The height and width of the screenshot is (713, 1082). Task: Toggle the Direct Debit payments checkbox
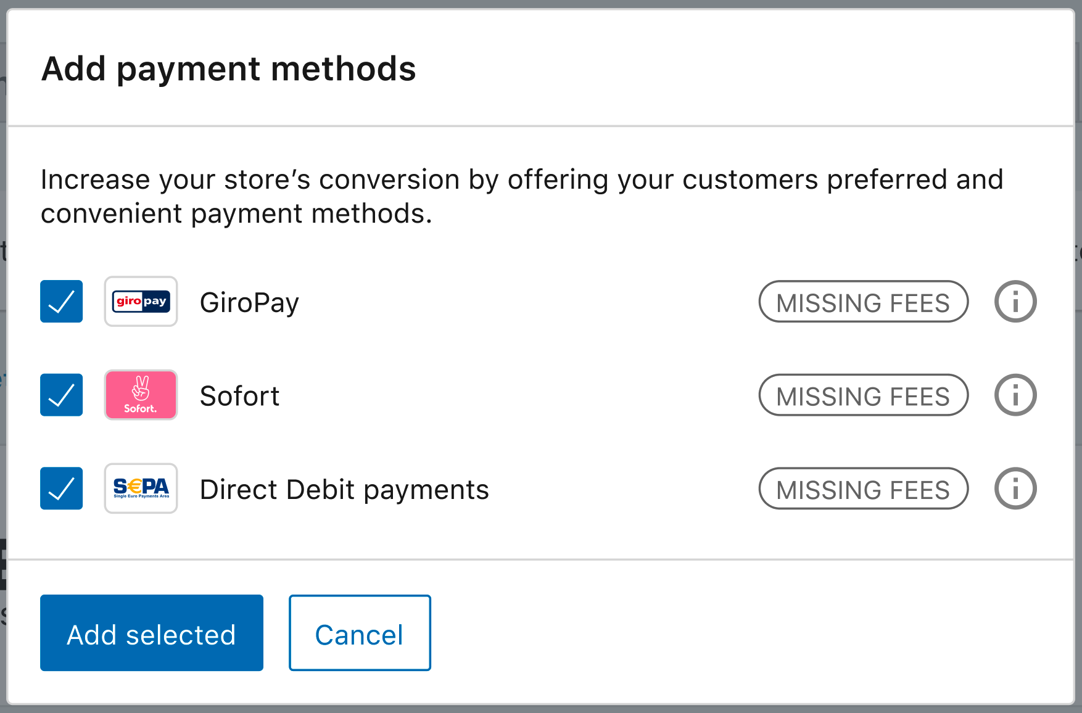[x=61, y=488]
